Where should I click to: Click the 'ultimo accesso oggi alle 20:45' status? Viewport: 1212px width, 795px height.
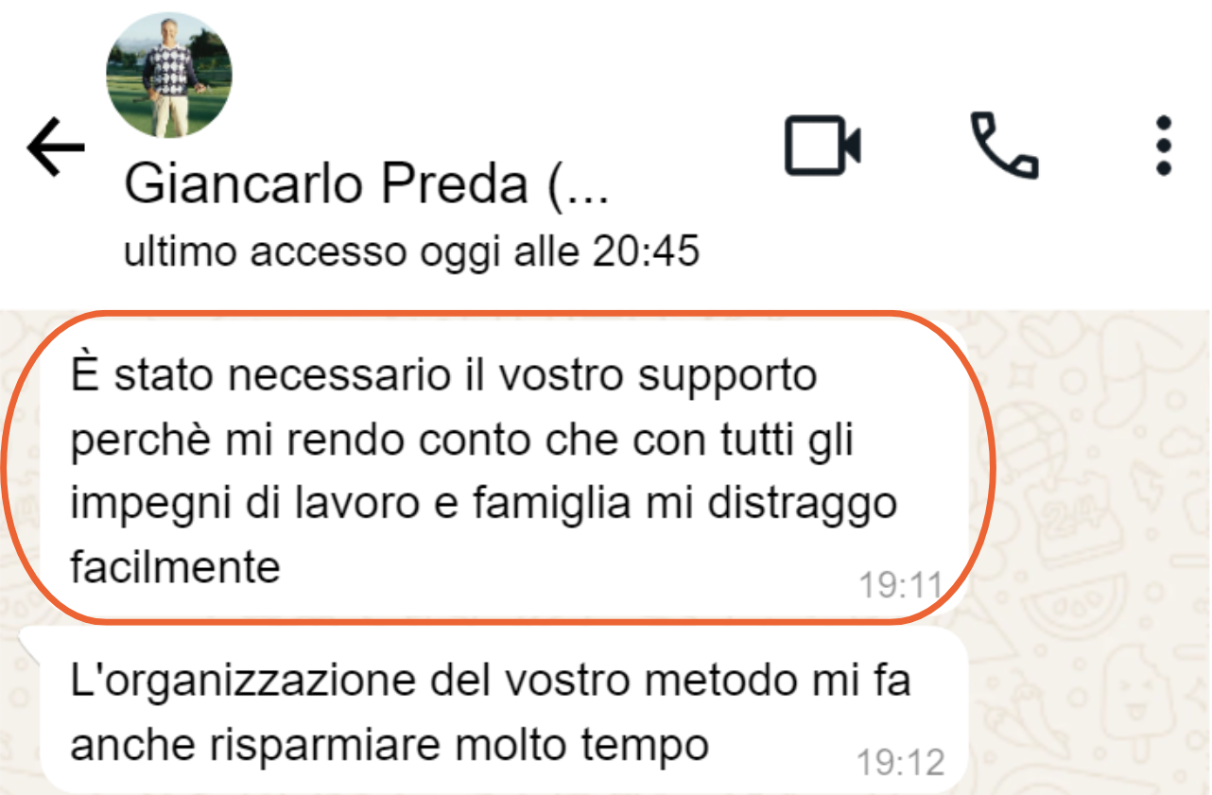[411, 251]
